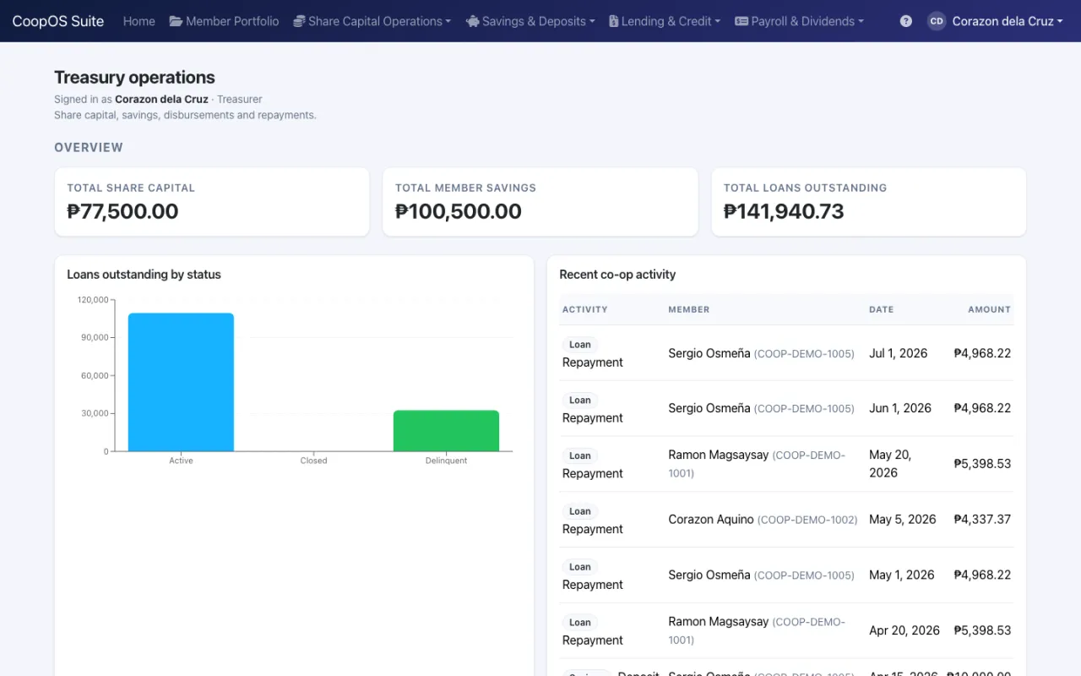The width and height of the screenshot is (1081, 676).
Task: Click the Jun 1, 2026 date cell
Action: pos(900,408)
